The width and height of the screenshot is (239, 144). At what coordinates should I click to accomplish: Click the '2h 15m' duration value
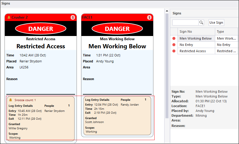(99, 109)
